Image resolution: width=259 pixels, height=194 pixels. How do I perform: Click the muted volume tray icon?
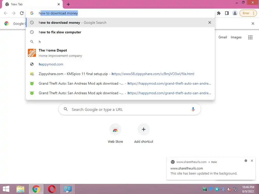coord(229,189)
